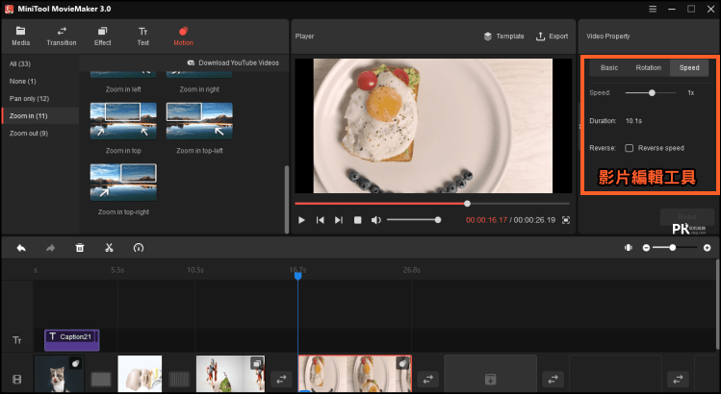Viewport: 721px width, 394px height.
Task: Adjust the Speed slider handle
Action: (x=652, y=93)
